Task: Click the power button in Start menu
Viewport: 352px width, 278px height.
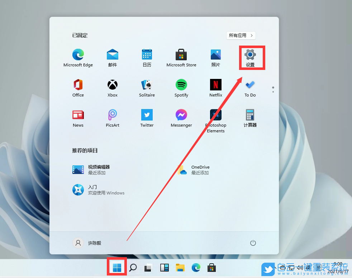Action: pyautogui.click(x=253, y=243)
